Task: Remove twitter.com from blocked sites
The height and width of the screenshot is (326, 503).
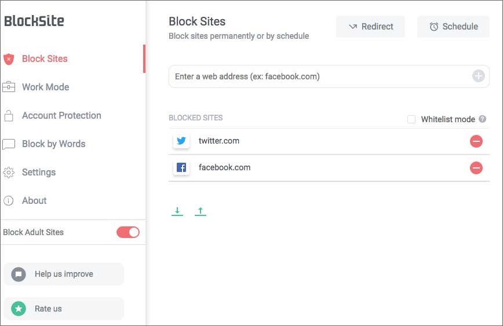Action: click(x=476, y=141)
